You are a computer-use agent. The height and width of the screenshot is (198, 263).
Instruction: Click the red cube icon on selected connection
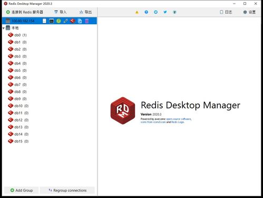[x=73, y=21]
